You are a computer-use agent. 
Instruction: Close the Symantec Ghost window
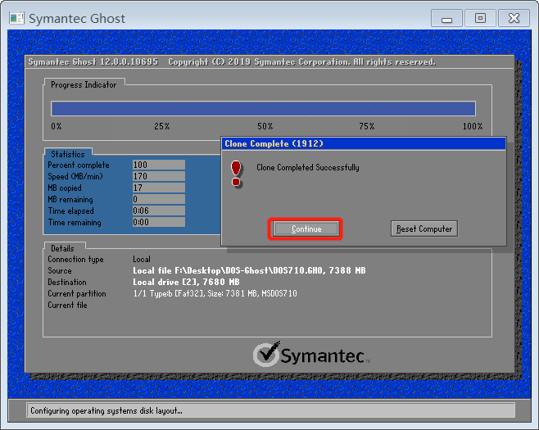coord(514,18)
